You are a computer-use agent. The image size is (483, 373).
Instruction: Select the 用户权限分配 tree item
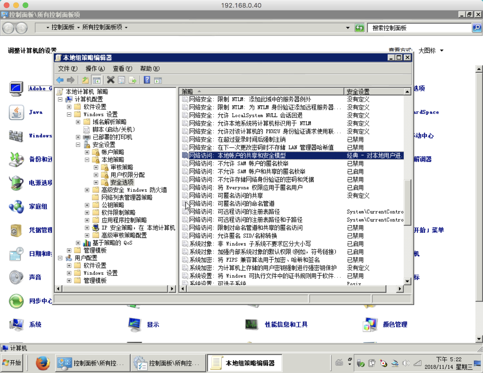coord(127,175)
